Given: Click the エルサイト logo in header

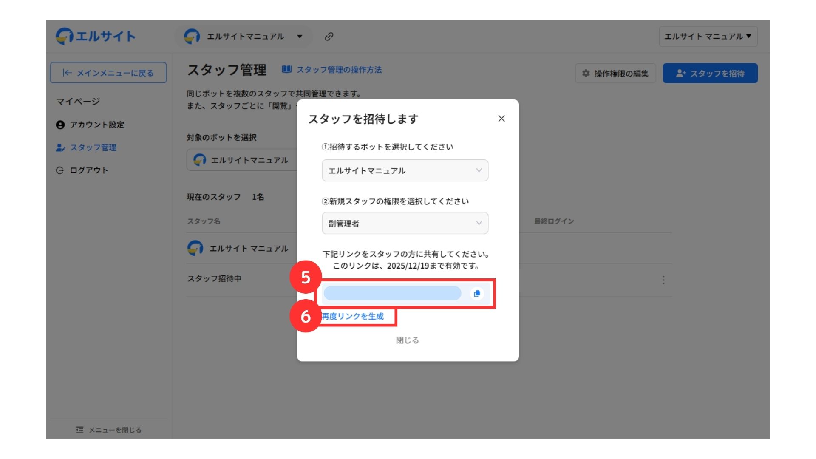Looking at the screenshot, I should coord(96,37).
